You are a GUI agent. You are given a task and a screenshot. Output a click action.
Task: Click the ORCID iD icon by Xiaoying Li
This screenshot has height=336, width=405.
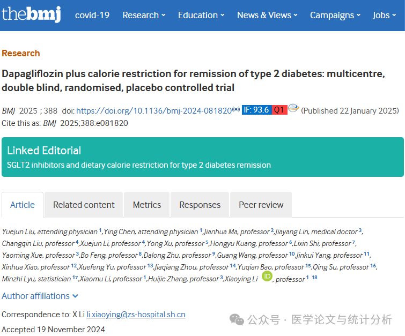(267, 277)
